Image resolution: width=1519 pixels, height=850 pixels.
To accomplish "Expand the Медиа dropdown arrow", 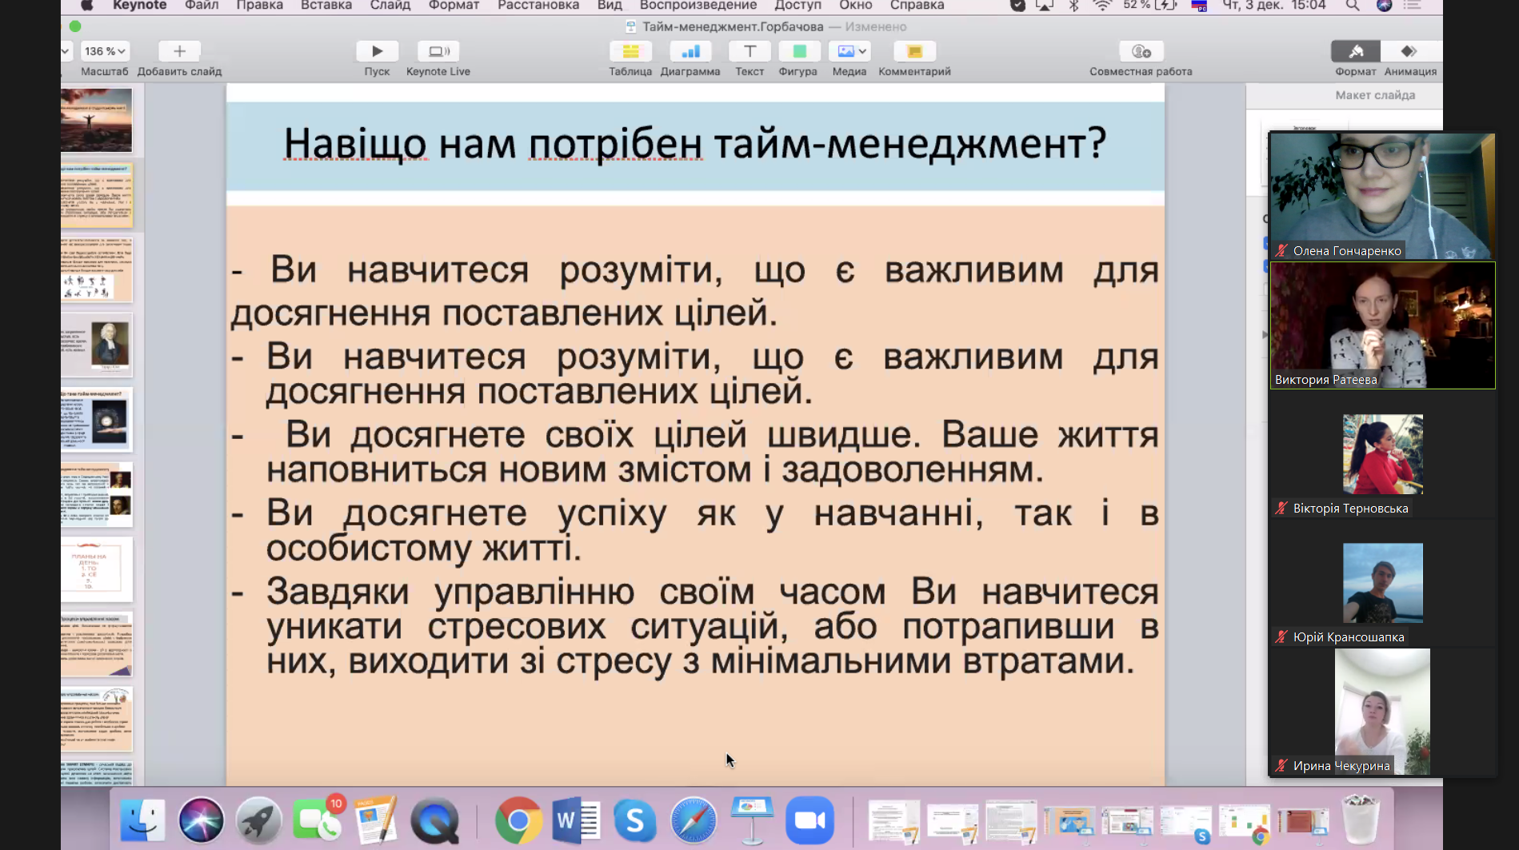I will [x=862, y=51].
